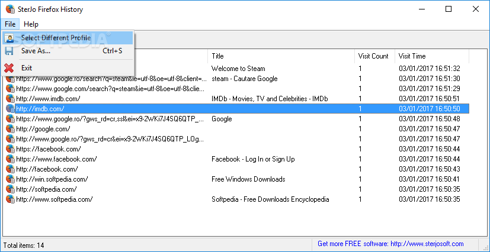Sort by the Visit Time column header

coord(431,56)
